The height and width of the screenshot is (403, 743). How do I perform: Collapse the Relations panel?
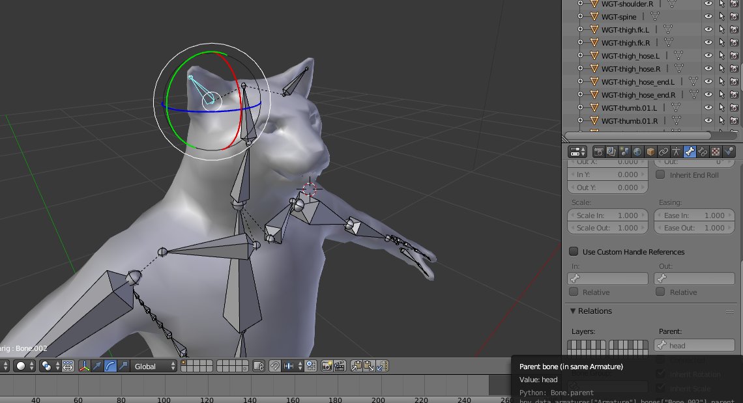pyautogui.click(x=574, y=311)
